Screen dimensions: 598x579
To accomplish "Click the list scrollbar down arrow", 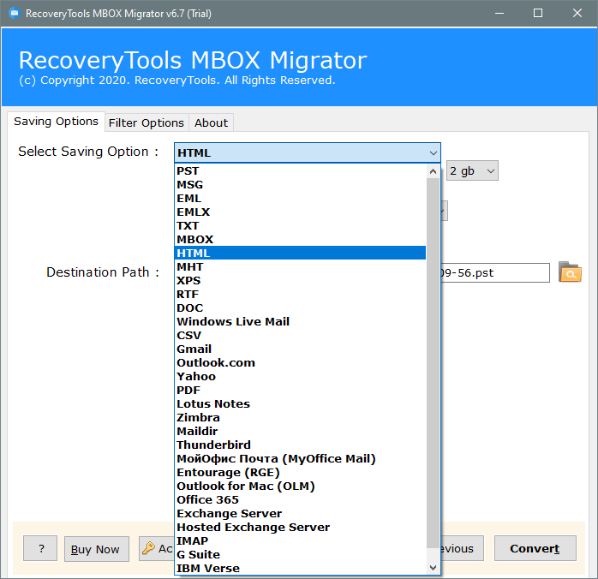I will [433, 568].
